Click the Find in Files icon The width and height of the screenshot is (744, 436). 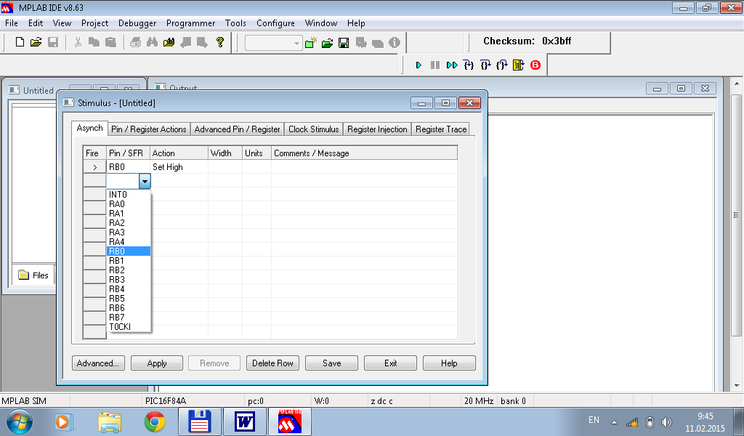(169, 42)
